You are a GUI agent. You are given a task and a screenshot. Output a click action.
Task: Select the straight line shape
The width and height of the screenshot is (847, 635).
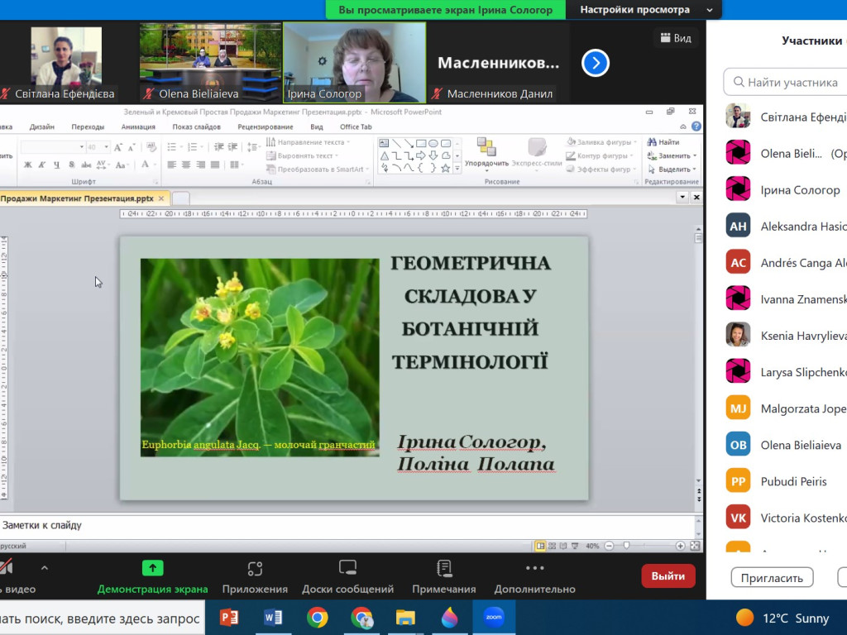coord(396,143)
